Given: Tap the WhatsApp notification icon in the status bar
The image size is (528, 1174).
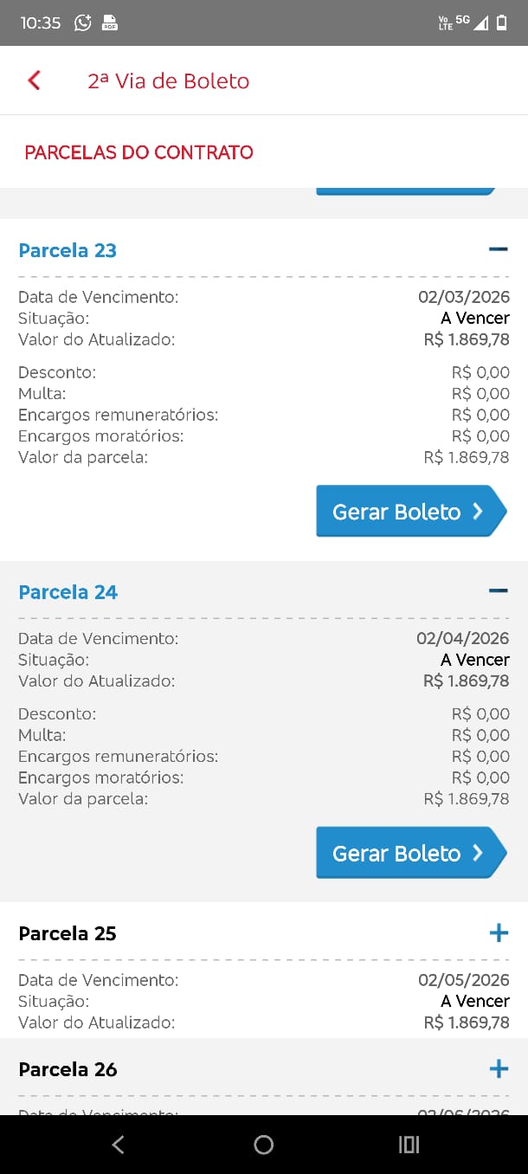Looking at the screenshot, I should click(83, 23).
